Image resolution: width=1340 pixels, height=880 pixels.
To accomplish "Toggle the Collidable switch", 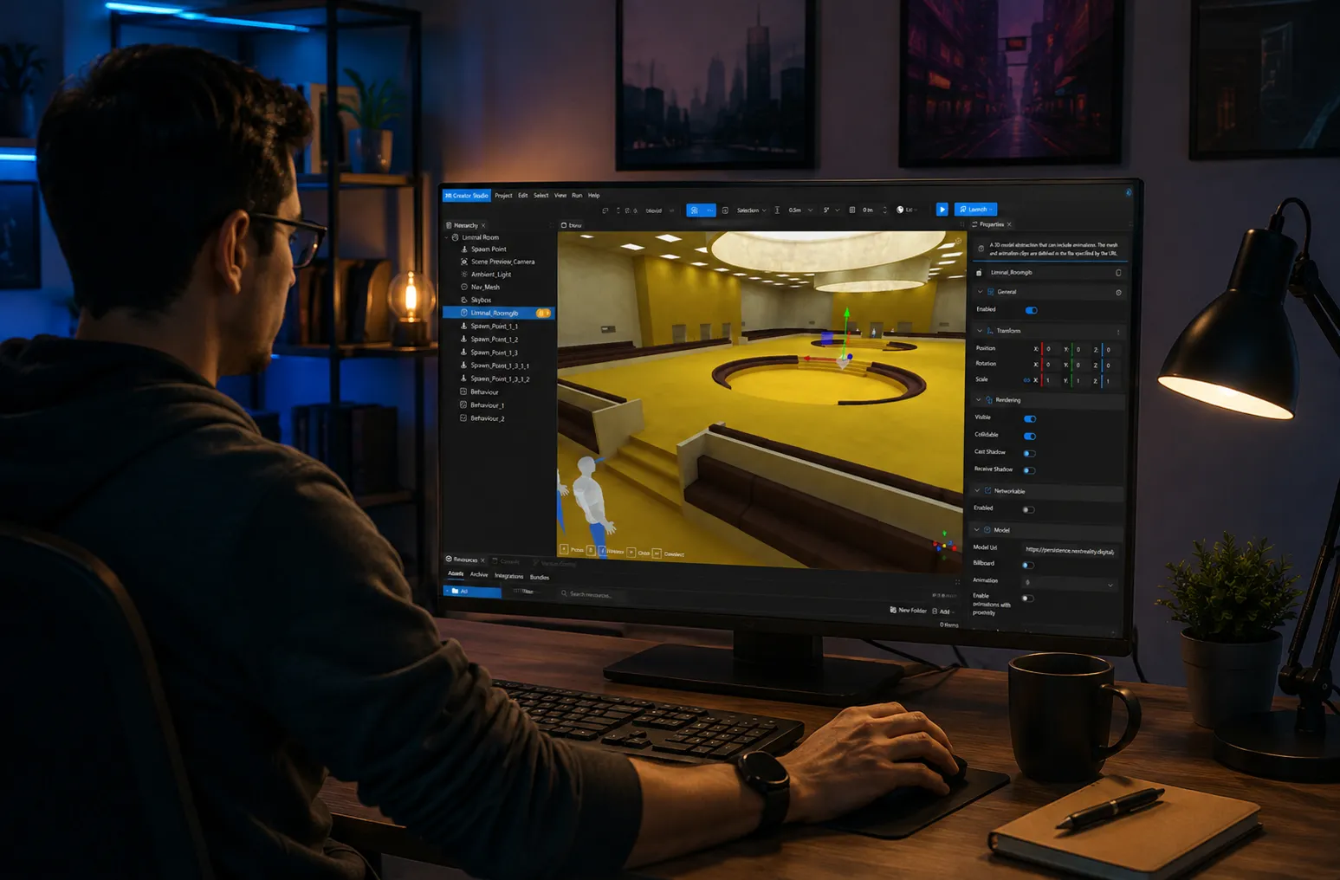I will 1030,436.
